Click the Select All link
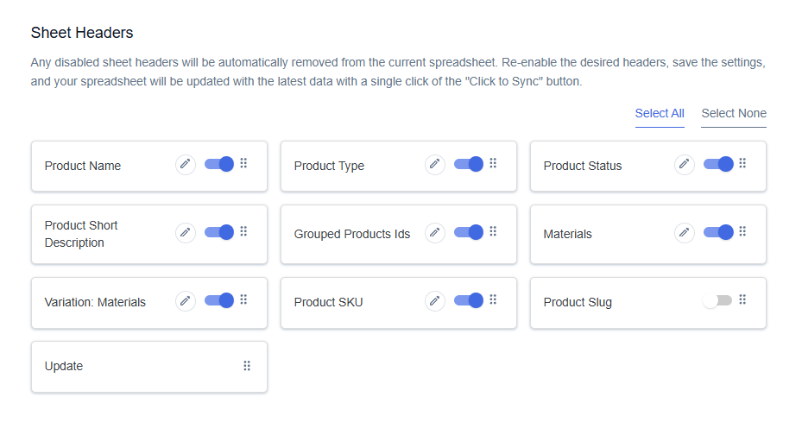The height and width of the screenshot is (422, 802). click(660, 114)
